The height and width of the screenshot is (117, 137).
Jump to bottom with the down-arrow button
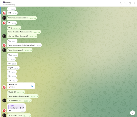[133, 113]
